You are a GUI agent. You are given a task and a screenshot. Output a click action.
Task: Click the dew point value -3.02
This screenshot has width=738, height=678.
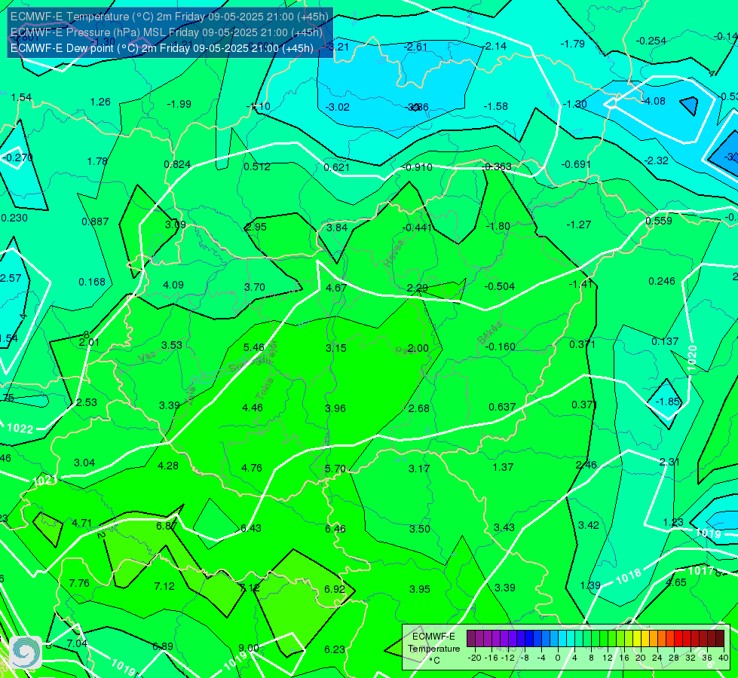click(x=338, y=107)
